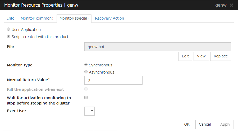Enable Wait for activation monitoring to stop
This screenshot has width=238, height=132.
point(86,97)
